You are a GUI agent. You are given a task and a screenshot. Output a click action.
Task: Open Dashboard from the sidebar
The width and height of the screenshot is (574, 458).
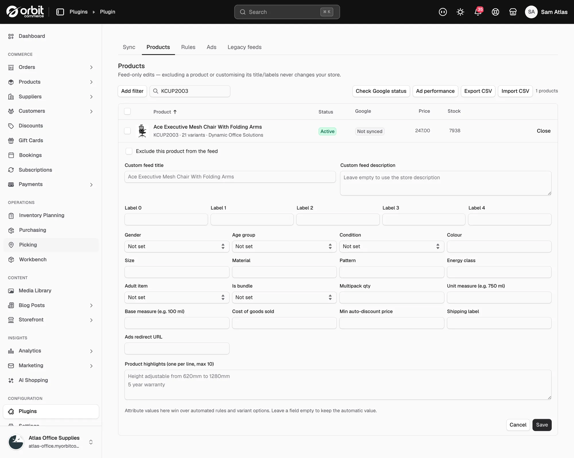pos(51,36)
